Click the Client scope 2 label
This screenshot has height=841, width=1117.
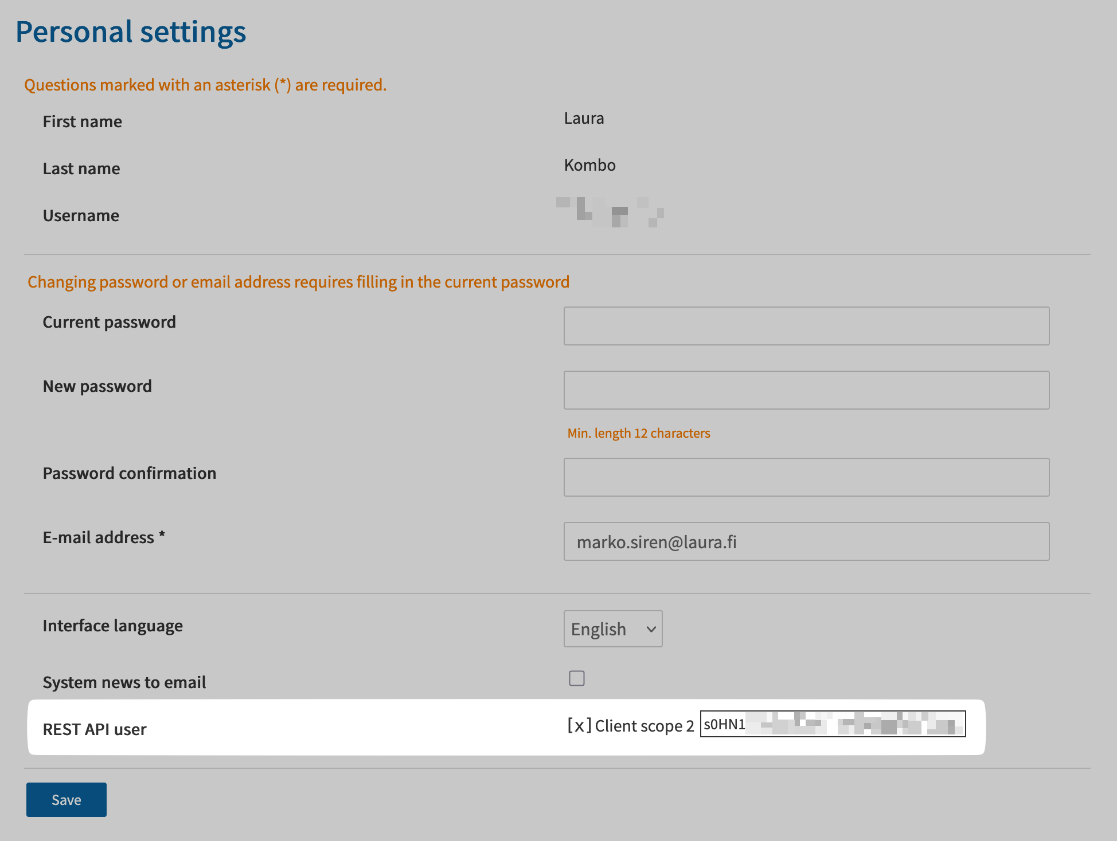click(x=645, y=726)
